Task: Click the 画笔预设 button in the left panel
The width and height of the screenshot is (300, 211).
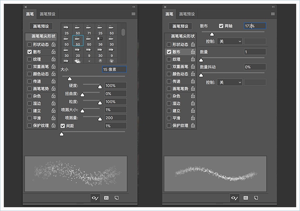Action: (41, 27)
